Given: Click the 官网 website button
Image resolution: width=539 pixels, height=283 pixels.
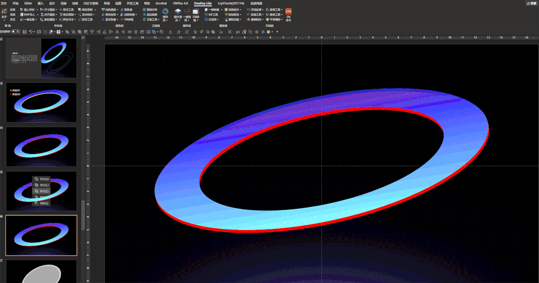Looking at the screenshot, I should [12, 15].
